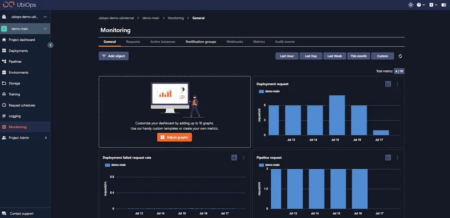Click demo-main breadcrumb
This screenshot has height=218, width=450.
click(151, 18)
